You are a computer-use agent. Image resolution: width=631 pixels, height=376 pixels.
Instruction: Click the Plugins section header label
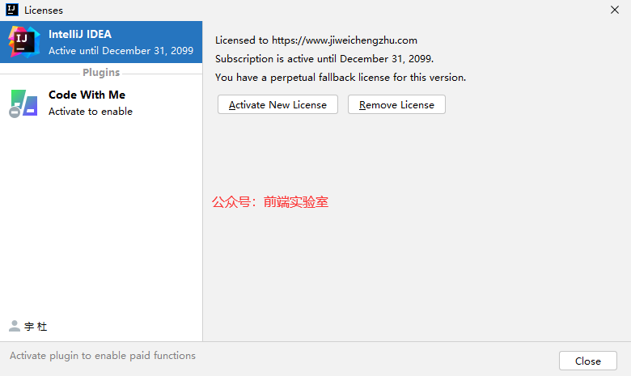(x=101, y=73)
